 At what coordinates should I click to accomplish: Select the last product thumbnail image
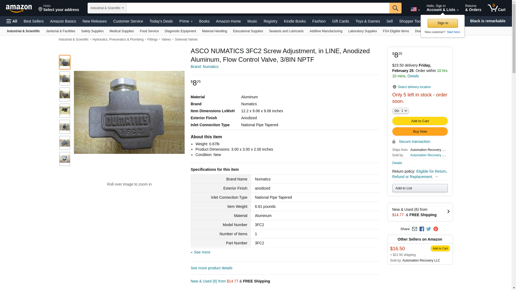click(x=65, y=159)
